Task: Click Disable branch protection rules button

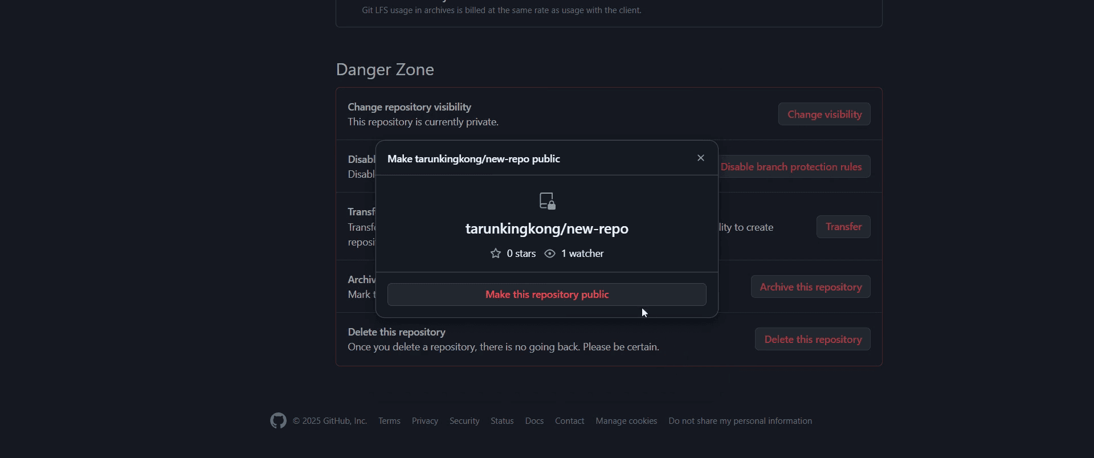Action: pyautogui.click(x=794, y=167)
